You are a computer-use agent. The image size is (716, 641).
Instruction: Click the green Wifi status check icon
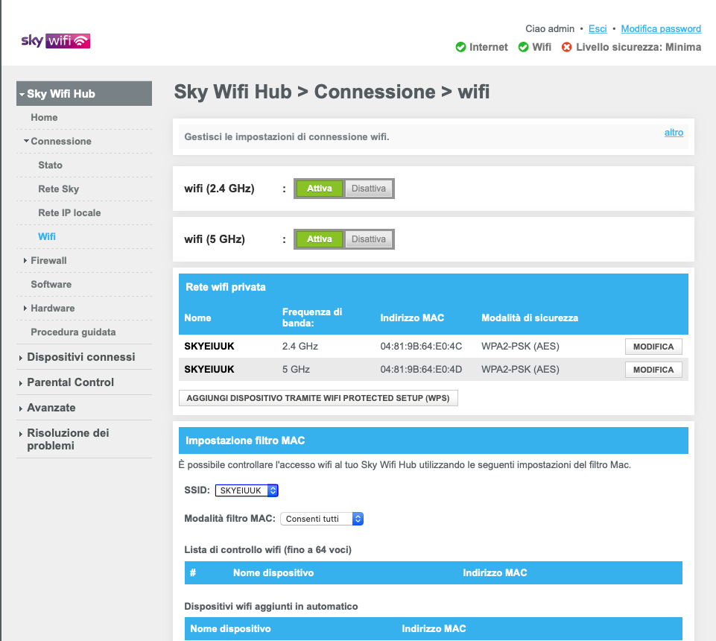pyautogui.click(x=524, y=48)
